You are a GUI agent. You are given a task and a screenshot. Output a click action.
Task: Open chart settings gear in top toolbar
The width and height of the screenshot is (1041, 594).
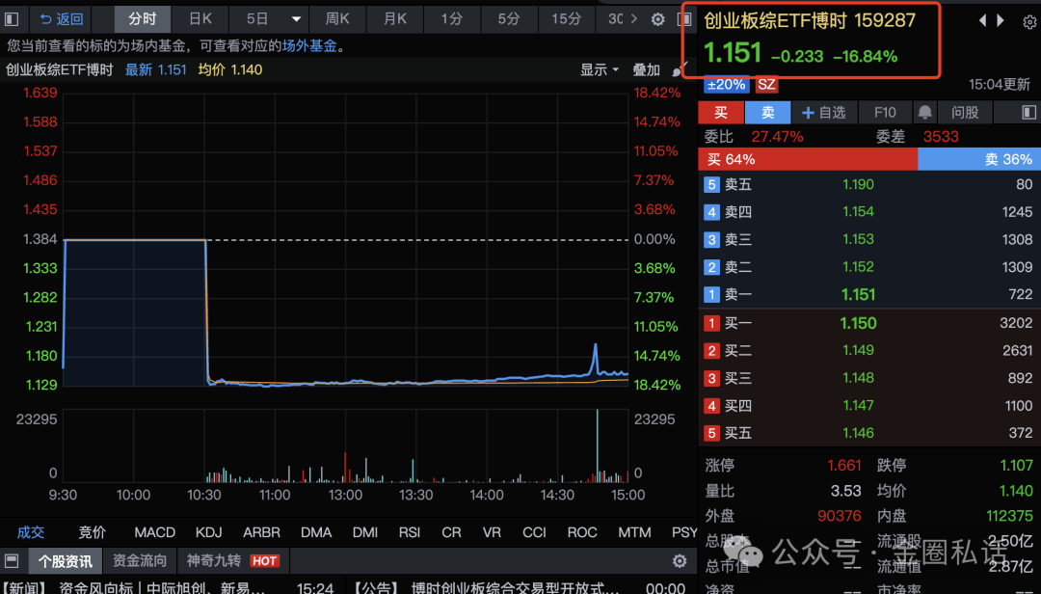[658, 19]
